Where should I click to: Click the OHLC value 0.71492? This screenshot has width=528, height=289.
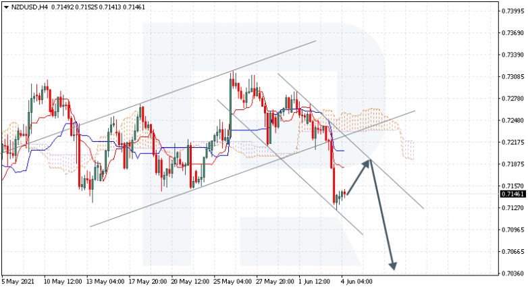[x=62, y=7]
